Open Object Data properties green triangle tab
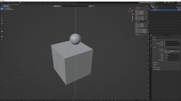 tap(151, 62)
